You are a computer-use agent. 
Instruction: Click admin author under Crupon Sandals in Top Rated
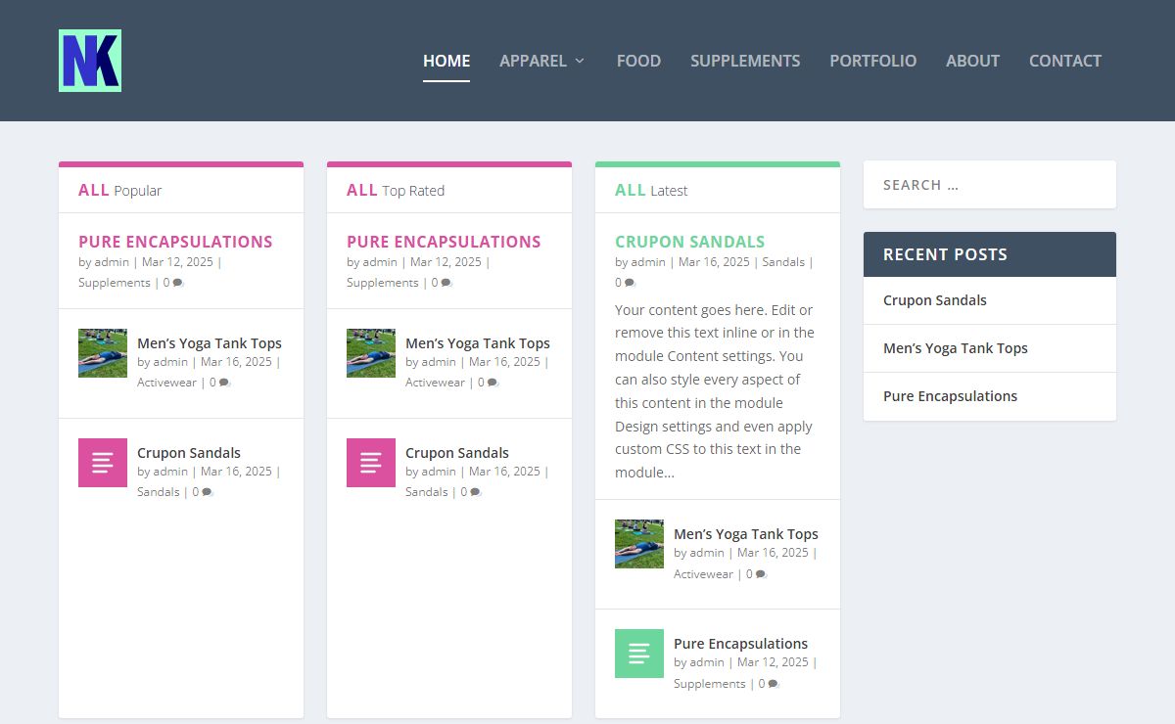coord(439,472)
